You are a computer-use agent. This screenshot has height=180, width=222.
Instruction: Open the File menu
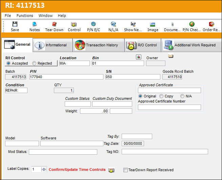click(x=8, y=16)
